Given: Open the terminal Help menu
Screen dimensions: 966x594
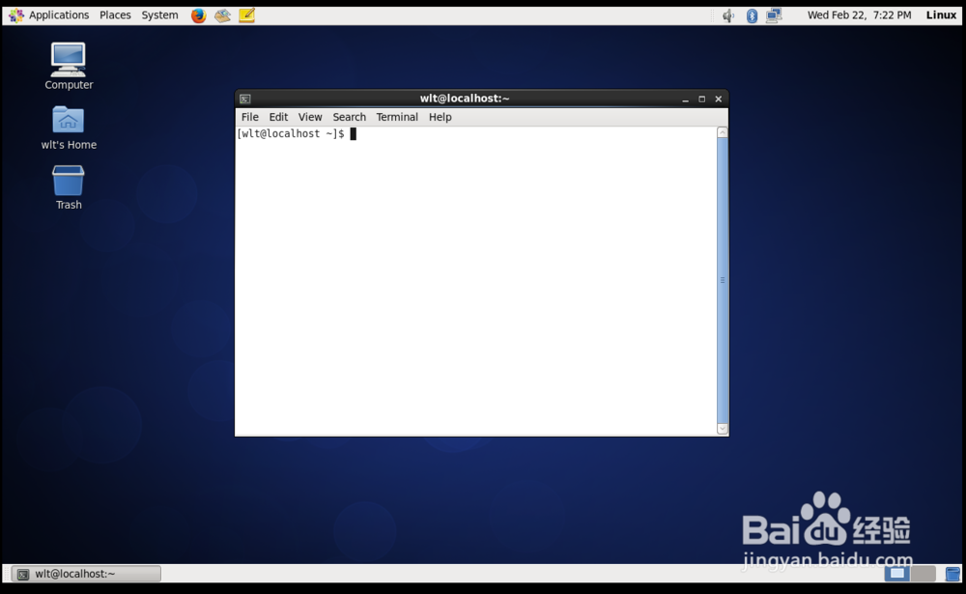Looking at the screenshot, I should pyautogui.click(x=440, y=117).
